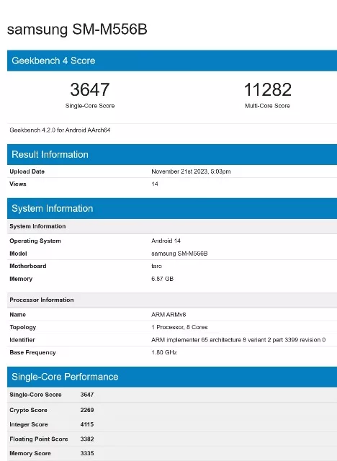The image size is (337, 461).
Task: Select the samsung SM-M556B model value
Action: click(179, 254)
